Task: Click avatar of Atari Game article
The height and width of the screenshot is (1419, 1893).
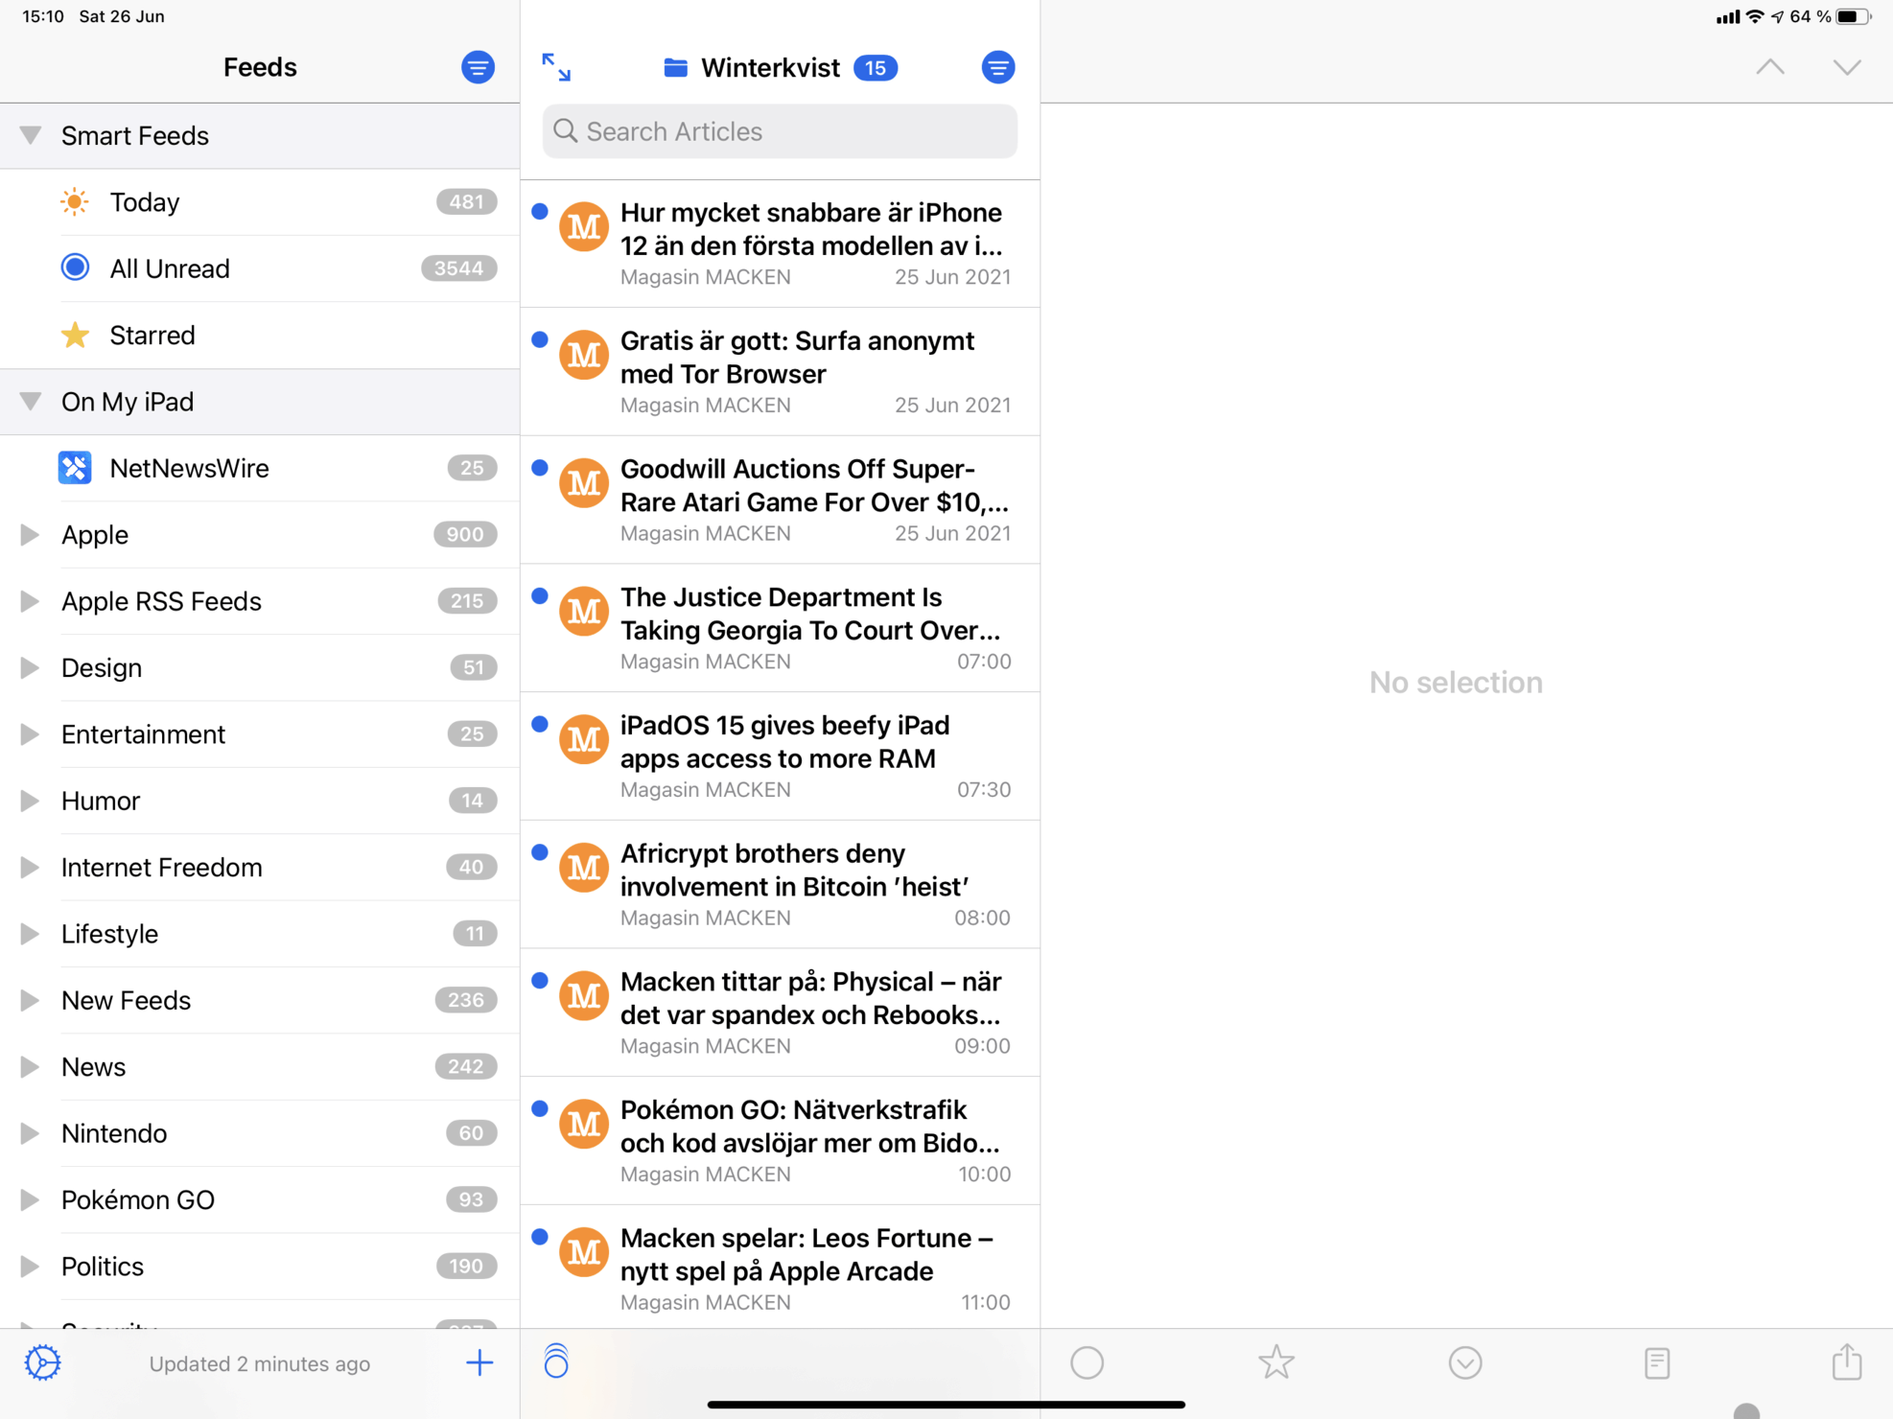Action: coord(584,483)
